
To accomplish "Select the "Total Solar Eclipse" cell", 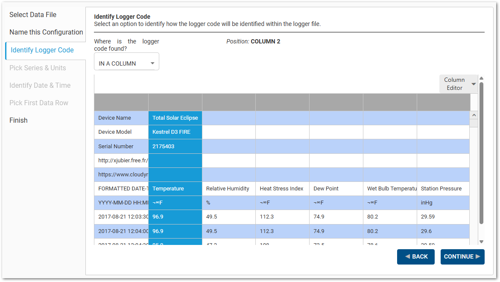I will click(x=175, y=118).
